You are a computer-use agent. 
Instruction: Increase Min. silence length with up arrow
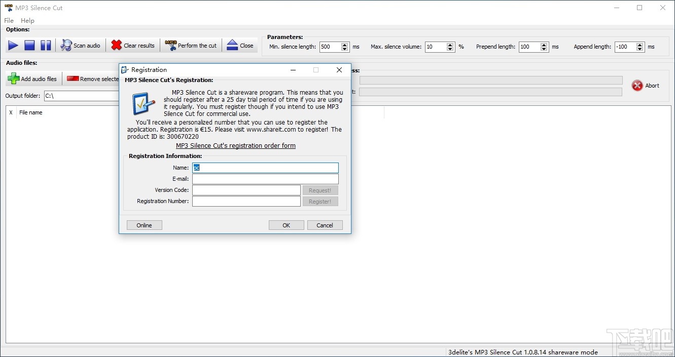coord(345,44)
